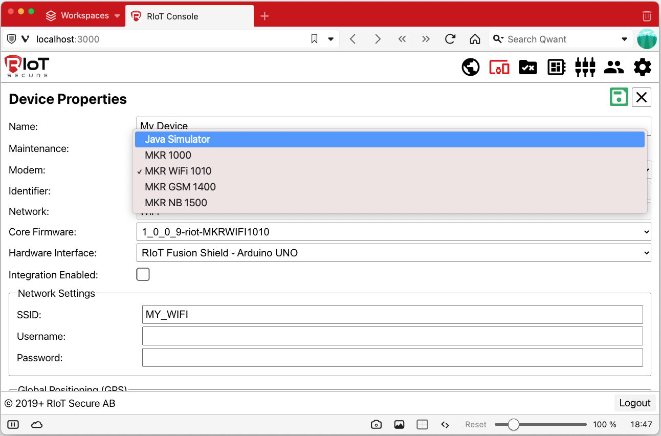Image resolution: width=661 pixels, height=436 pixels.
Task: Select Java Simulator from the list
Action: click(178, 139)
